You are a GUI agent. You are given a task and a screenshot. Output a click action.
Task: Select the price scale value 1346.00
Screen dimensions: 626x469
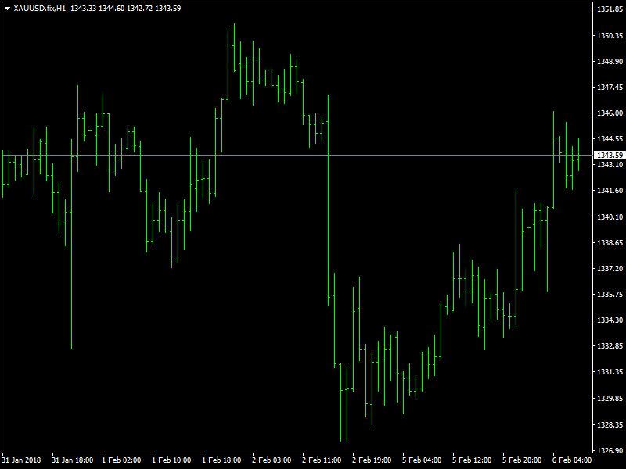(610, 113)
